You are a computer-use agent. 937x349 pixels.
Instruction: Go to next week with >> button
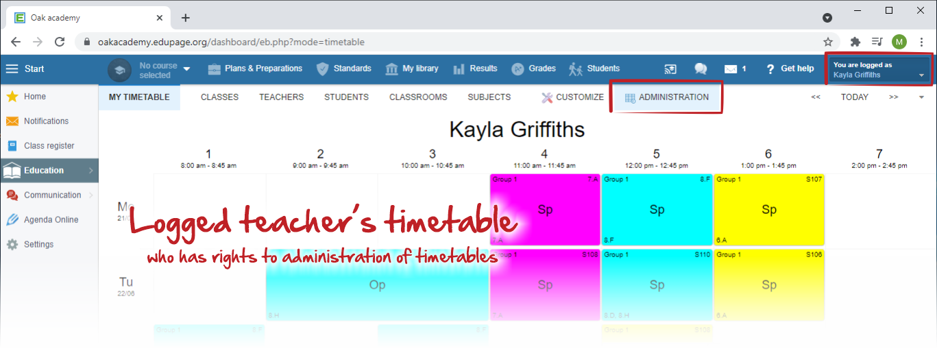tap(894, 97)
